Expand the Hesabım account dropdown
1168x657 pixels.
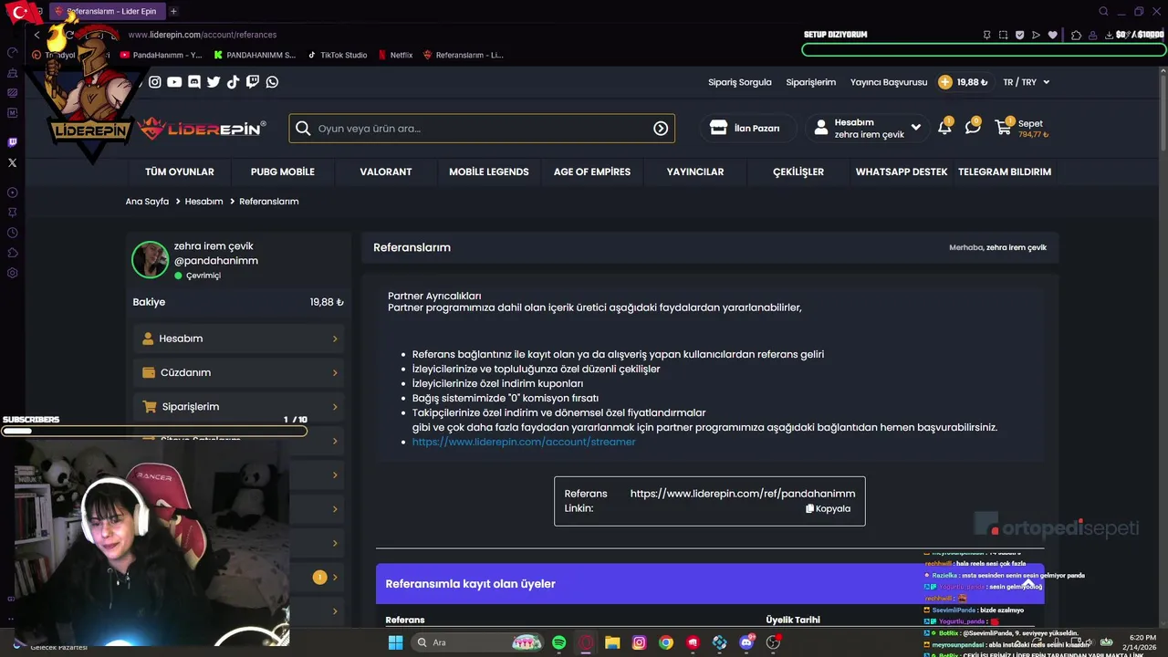tap(869, 128)
